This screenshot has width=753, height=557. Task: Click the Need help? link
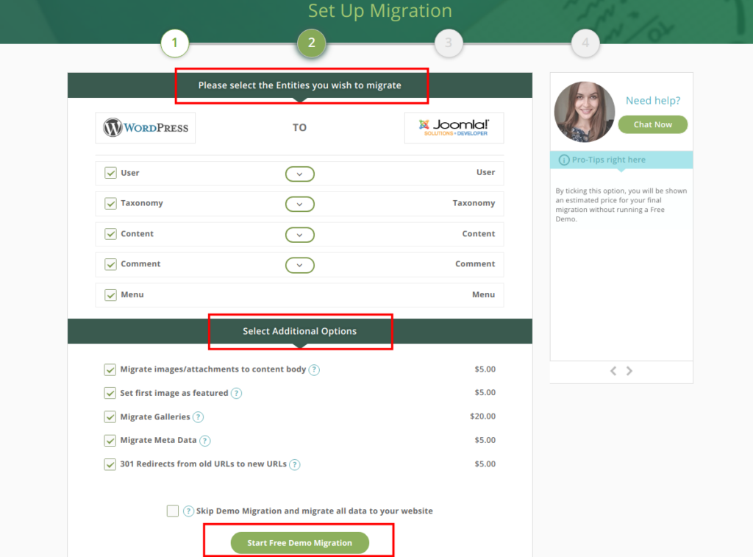coord(653,101)
